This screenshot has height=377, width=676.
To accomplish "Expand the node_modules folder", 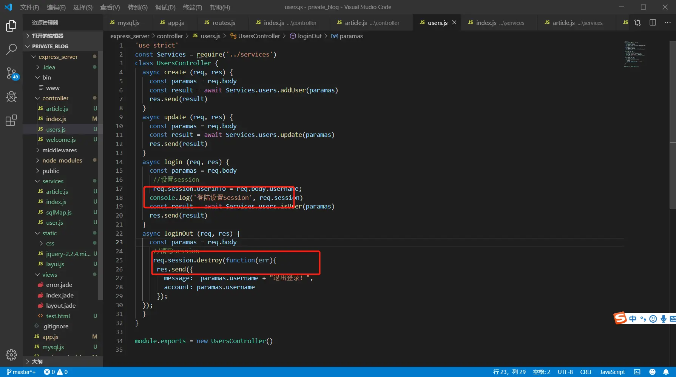I will coord(62,160).
